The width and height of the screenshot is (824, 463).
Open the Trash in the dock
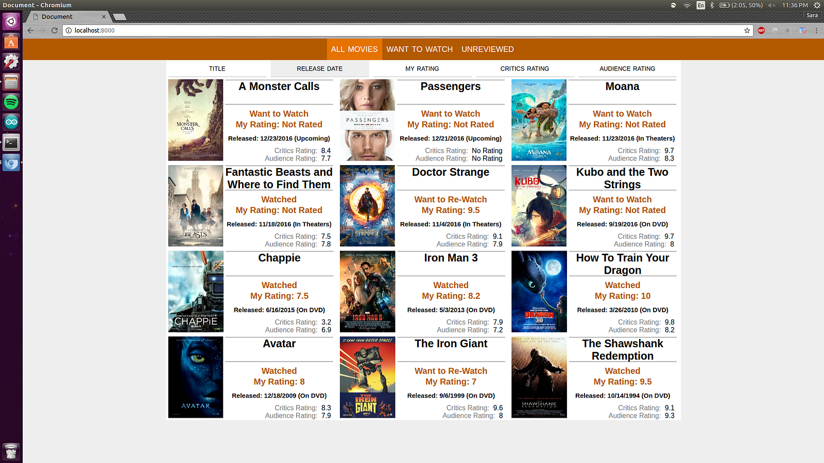pyautogui.click(x=11, y=451)
